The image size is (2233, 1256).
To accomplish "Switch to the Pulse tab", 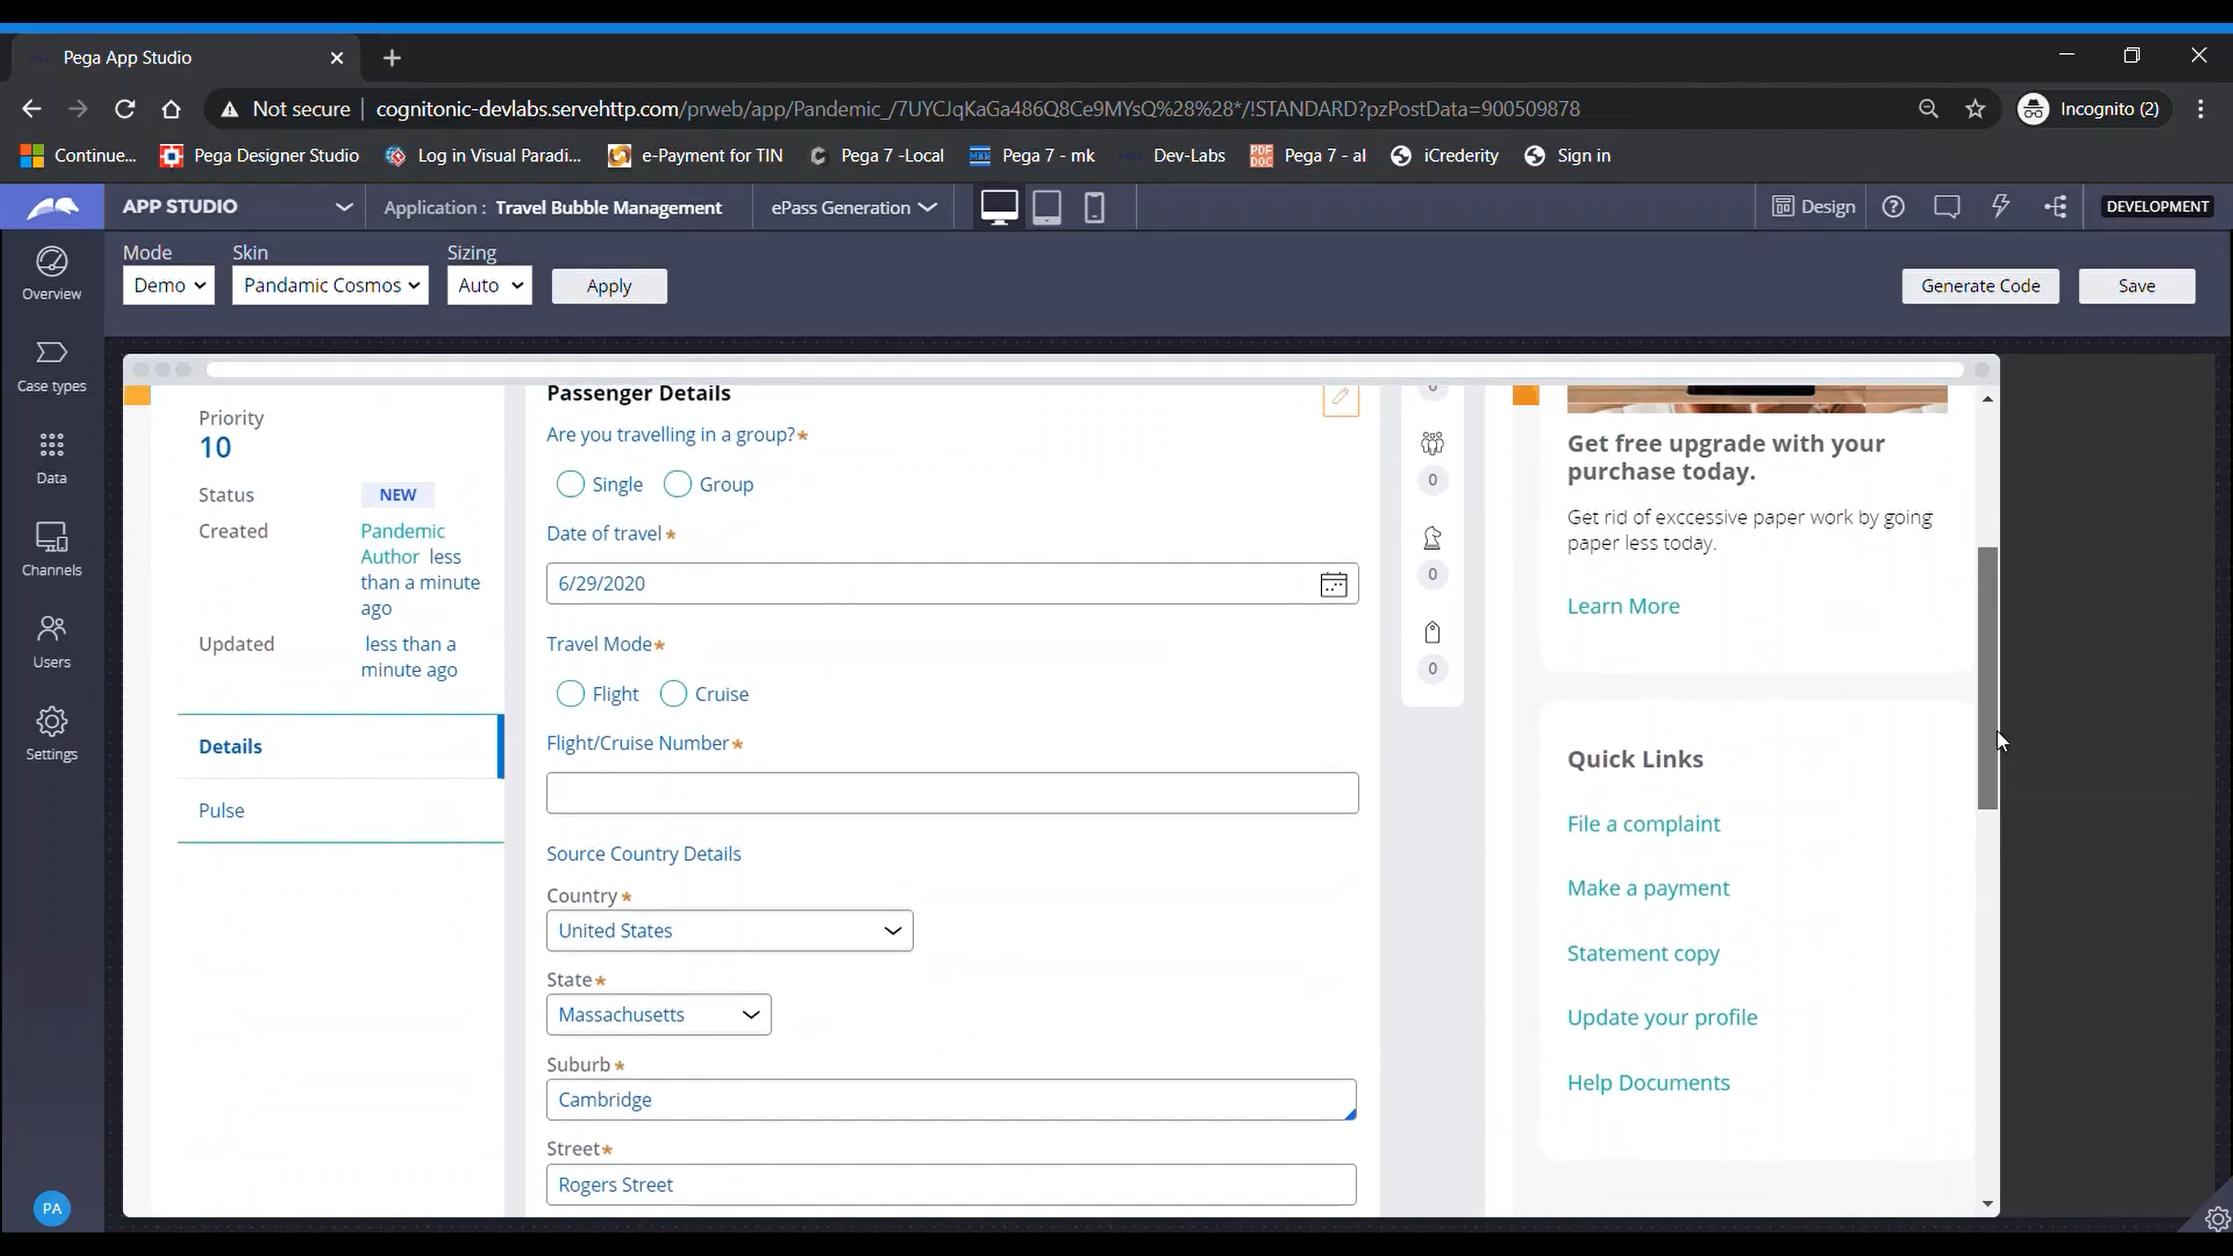I will [221, 809].
